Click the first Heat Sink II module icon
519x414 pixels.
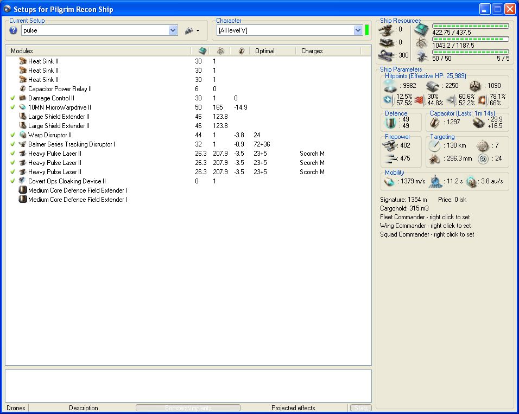click(x=22, y=61)
